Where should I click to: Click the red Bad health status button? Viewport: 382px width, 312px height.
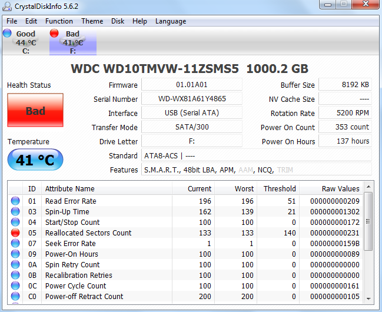pyautogui.click(x=35, y=110)
